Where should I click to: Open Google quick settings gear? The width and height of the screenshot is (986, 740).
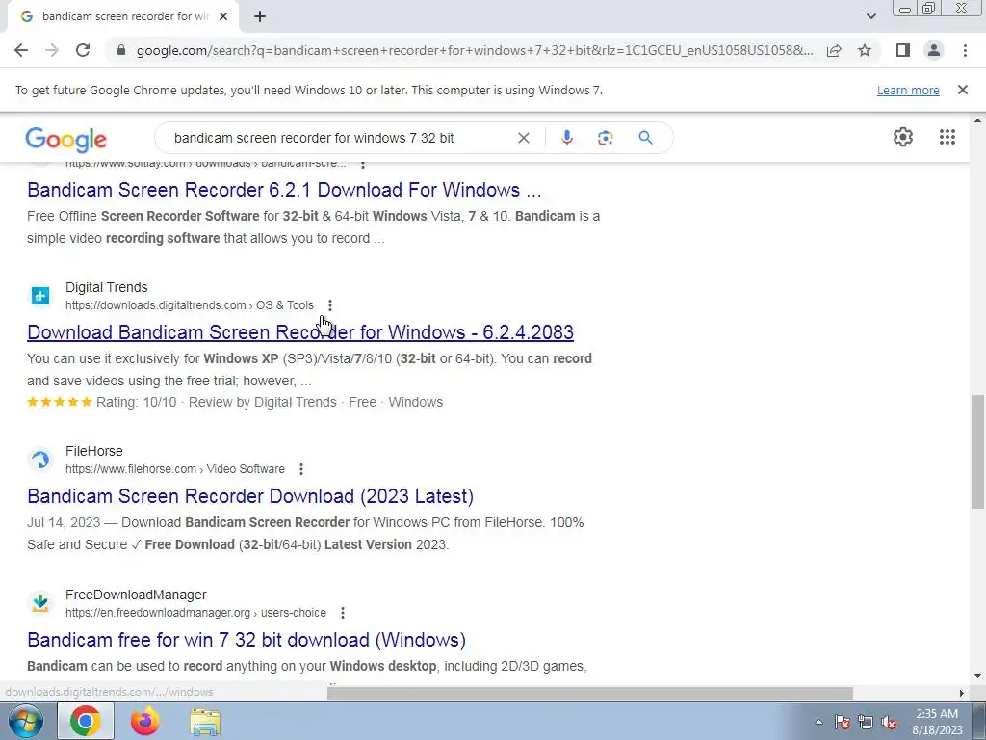903,137
